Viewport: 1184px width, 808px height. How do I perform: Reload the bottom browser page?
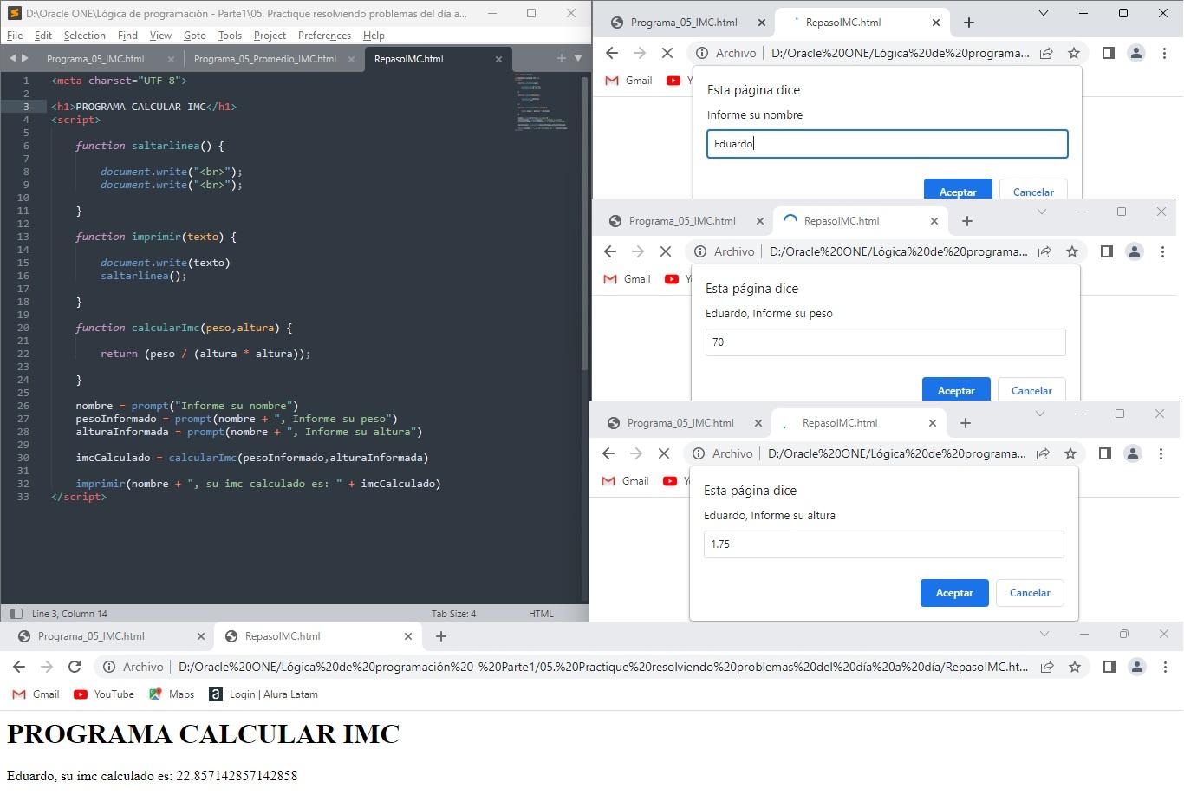(75, 667)
